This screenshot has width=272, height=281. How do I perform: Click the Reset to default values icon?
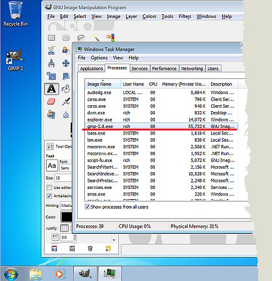point(108,248)
